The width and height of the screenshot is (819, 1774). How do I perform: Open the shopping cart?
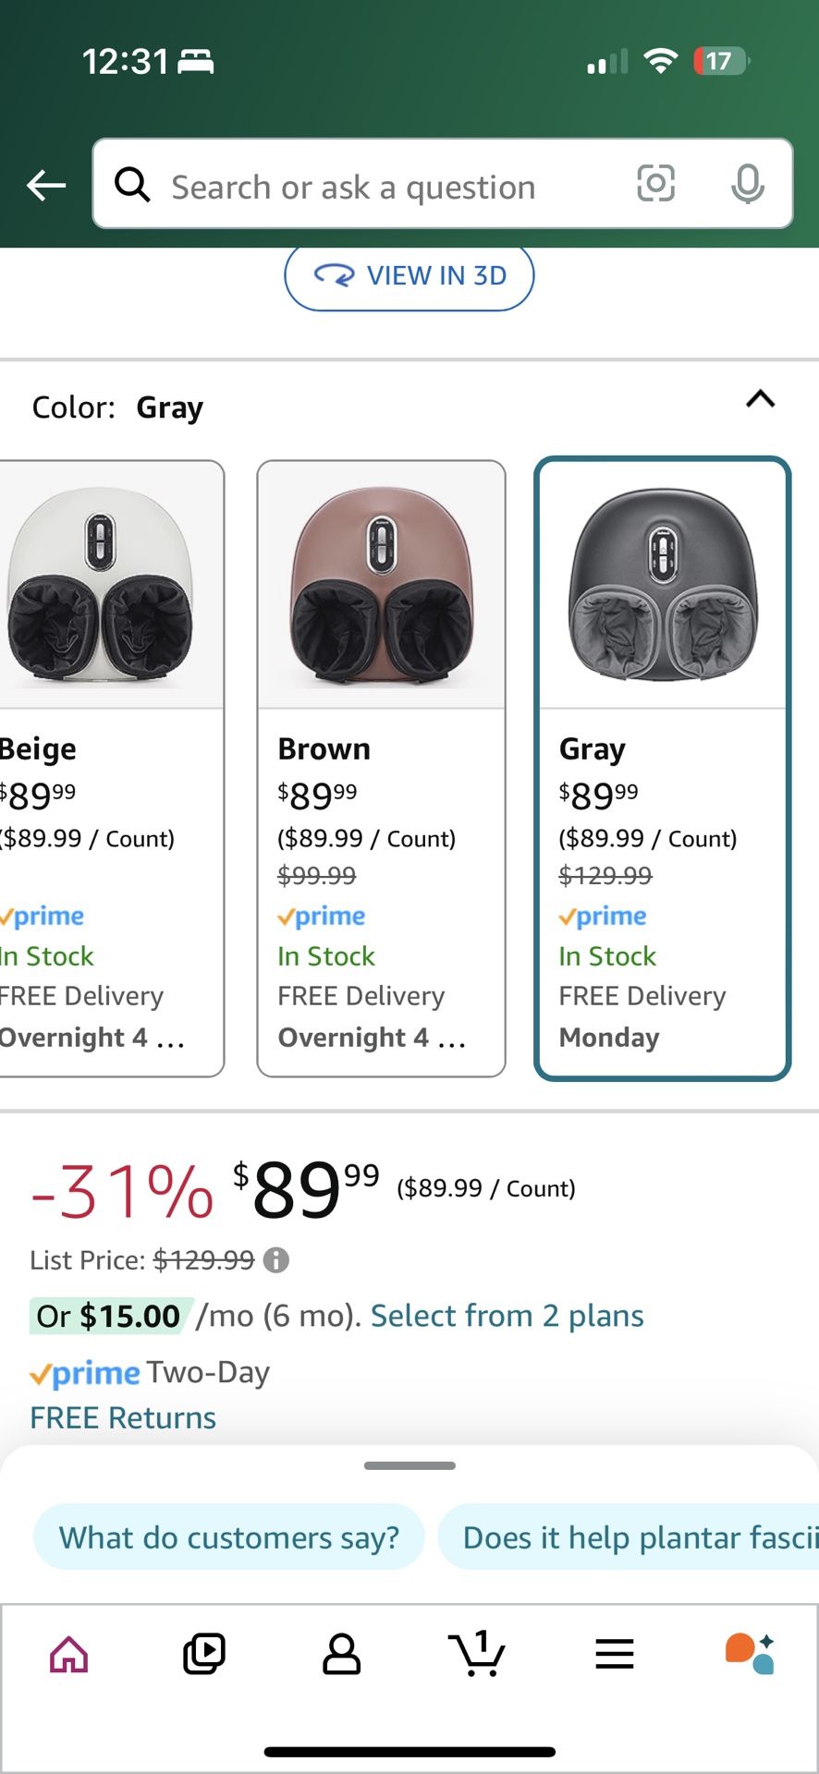pyautogui.click(x=477, y=1654)
